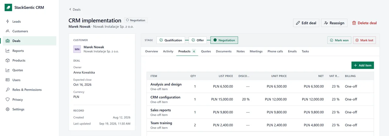The height and width of the screenshot is (136, 389).
Task: Click the Negotiation status badge by title
Action: (x=136, y=20)
